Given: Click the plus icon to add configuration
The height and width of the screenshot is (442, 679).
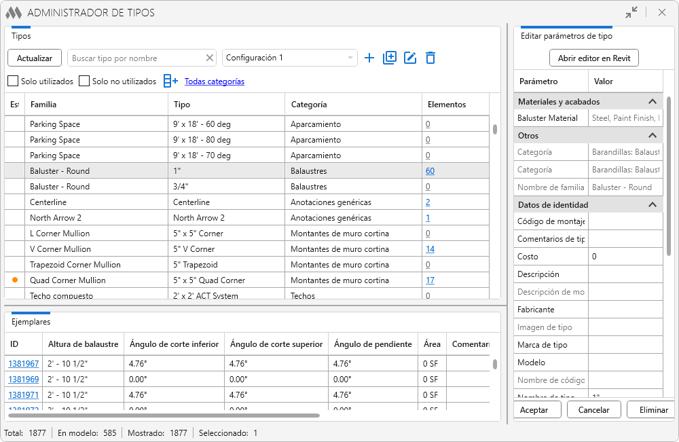Looking at the screenshot, I should (x=369, y=58).
